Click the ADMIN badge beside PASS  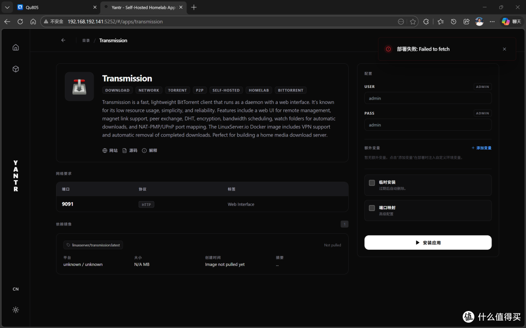point(482,113)
